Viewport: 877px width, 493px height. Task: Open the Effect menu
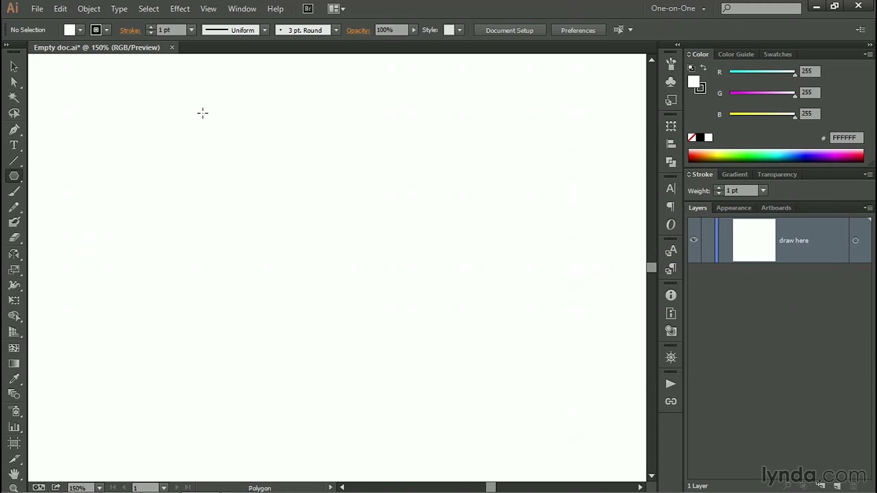coord(180,8)
